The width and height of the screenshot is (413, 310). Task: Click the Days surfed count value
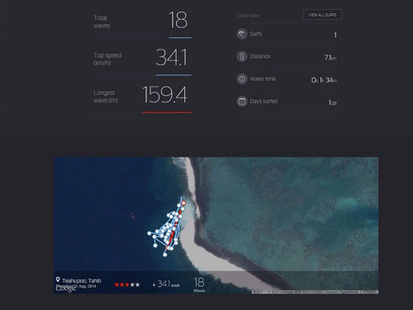point(332,103)
